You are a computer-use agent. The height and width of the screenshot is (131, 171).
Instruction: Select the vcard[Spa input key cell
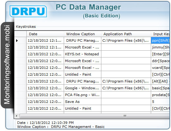click(x=160, y=68)
